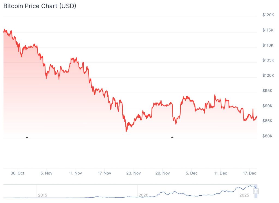Viewport: 279px width, 203px height.
Task: Click the 2025 label in the navigator
Action: coord(244,195)
